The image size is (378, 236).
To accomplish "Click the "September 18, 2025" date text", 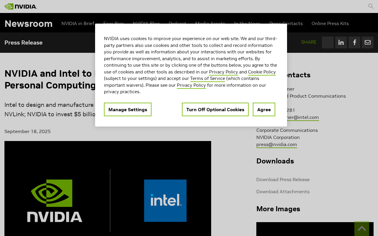I will click(27, 132).
